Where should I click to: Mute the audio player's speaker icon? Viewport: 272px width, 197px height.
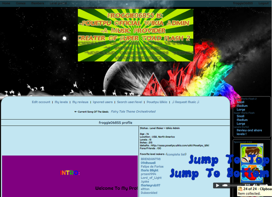point(255,186)
